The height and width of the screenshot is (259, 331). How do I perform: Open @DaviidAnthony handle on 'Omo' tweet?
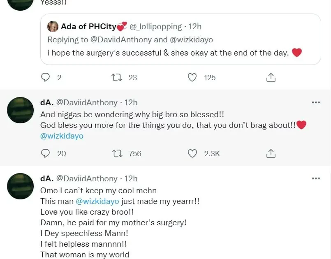click(x=86, y=179)
